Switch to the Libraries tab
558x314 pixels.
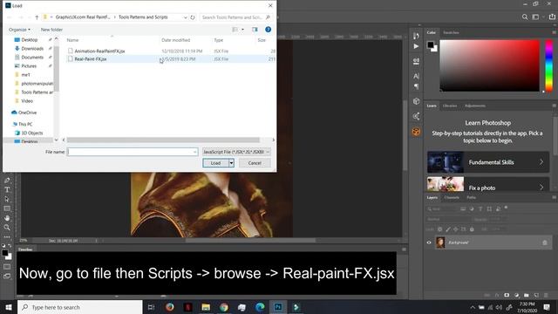click(x=450, y=106)
